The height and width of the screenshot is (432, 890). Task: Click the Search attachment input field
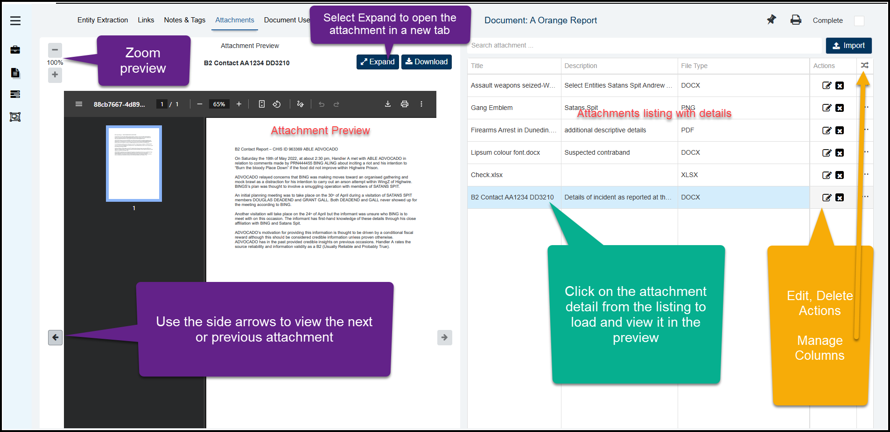coord(644,46)
